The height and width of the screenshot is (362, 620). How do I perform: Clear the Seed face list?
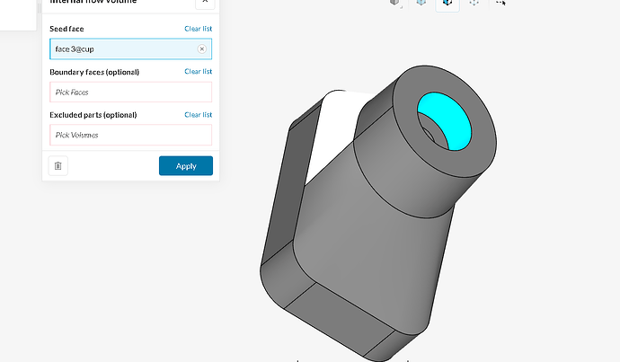point(198,29)
